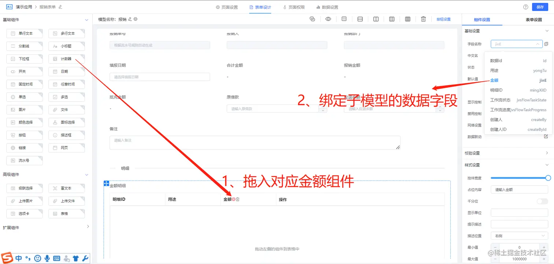Collapse the 基础组件 section
The image size is (554, 264).
click(x=87, y=20)
